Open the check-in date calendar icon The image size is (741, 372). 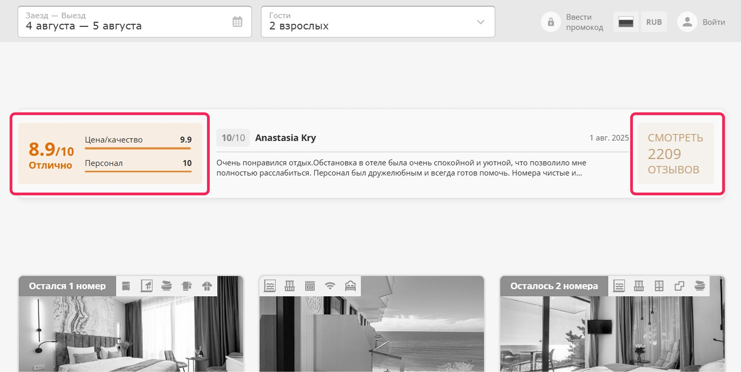tap(237, 22)
